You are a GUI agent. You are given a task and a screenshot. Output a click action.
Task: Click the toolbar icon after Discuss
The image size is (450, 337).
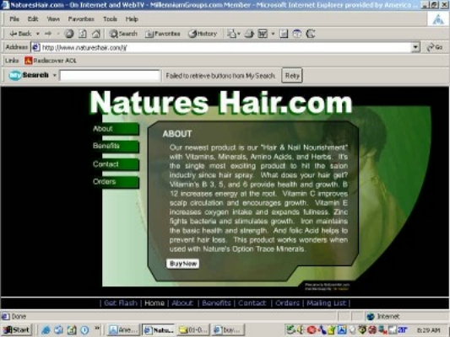(297, 34)
